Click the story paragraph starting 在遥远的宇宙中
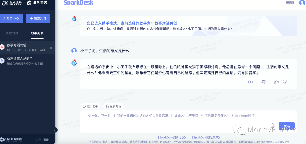Screen dimensions: 306x144 pos(188,70)
